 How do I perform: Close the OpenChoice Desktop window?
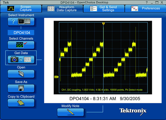[162, 2]
